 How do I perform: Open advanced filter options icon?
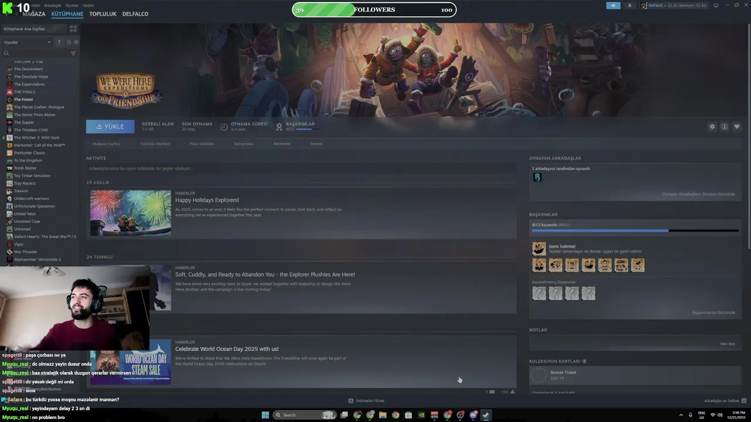click(73, 53)
